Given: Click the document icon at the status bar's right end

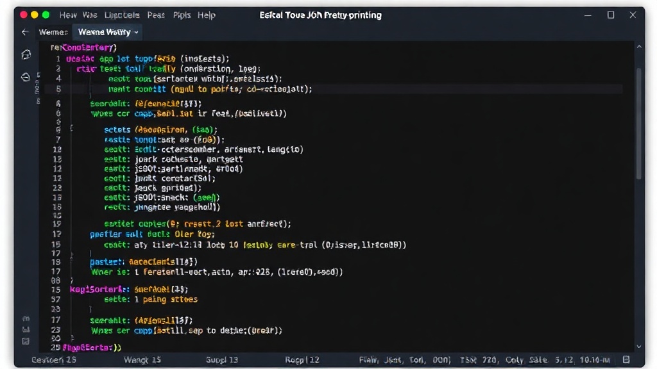Looking at the screenshot, I should (626, 360).
